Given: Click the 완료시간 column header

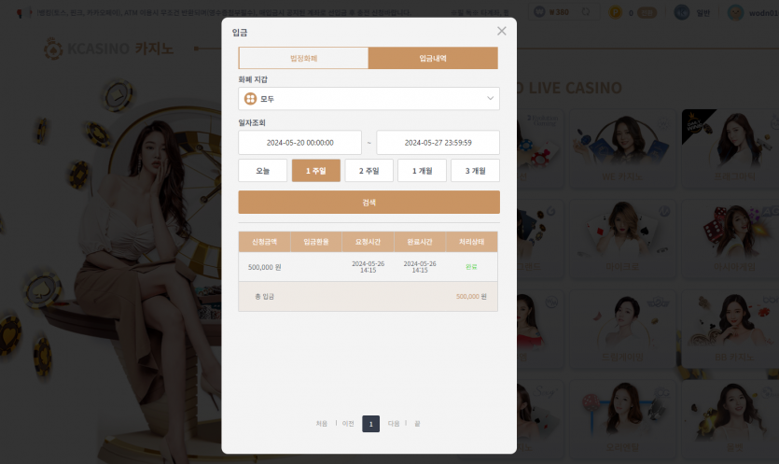Looking at the screenshot, I should pyautogui.click(x=420, y=242).
